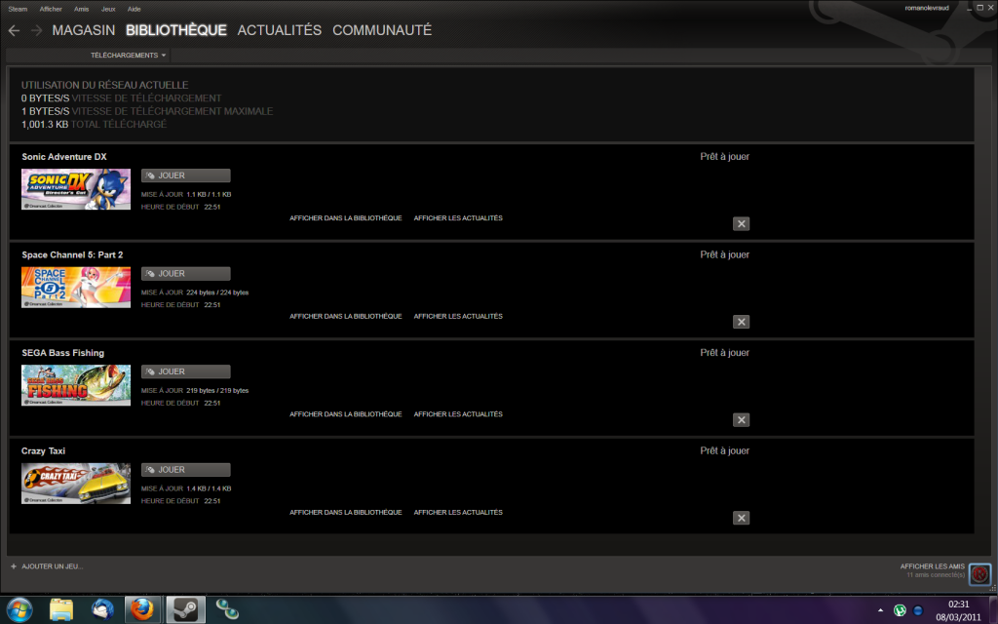Show SEGA Bass Fishing in the library
Image resolution: width=998 pixels, height=624 pixels.
[x=346, y=413]
